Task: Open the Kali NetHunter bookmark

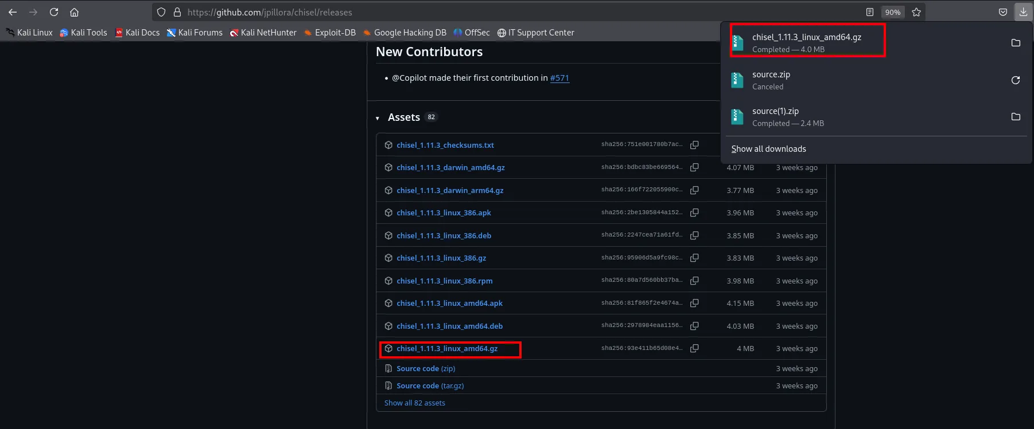Action: pyautogui.click(x=263, y=33)
